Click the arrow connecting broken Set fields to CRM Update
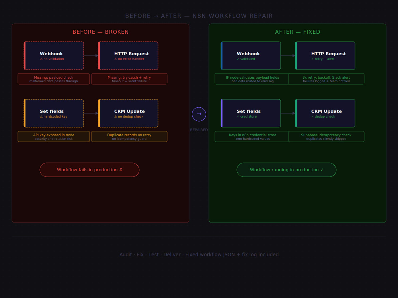398x298 pixels. [x=91, y=113]
